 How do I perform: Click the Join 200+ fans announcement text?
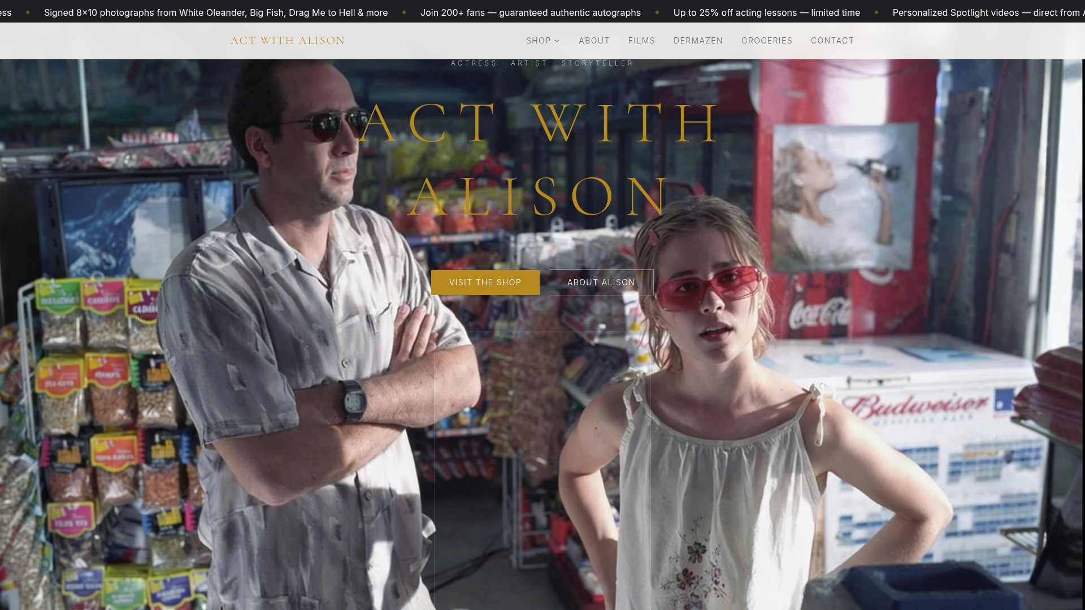531,12
